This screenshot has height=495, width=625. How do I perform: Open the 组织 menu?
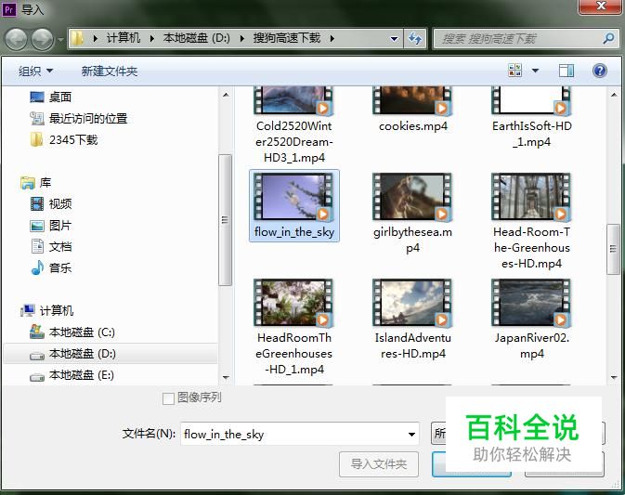[x=35, y=72]
